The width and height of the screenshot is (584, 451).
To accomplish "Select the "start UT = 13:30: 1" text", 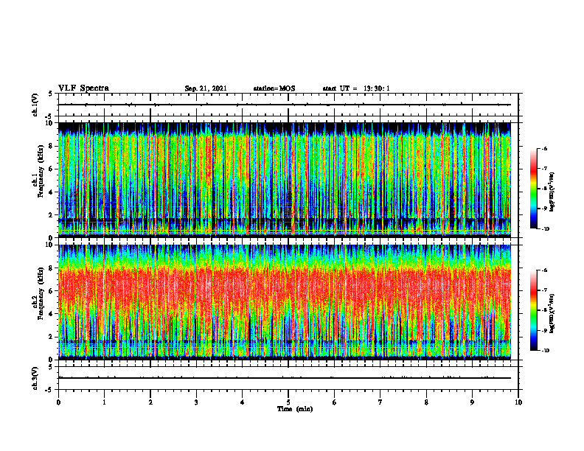I will pyautogui.click(x=356, y=88).
